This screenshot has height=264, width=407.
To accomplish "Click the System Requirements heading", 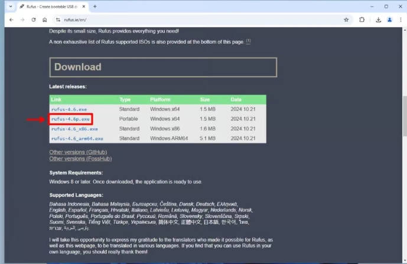I will [x=76, y=172].
